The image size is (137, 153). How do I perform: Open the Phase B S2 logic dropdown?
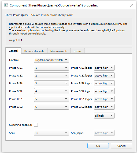pyautogui.click(x=104, y=91)
